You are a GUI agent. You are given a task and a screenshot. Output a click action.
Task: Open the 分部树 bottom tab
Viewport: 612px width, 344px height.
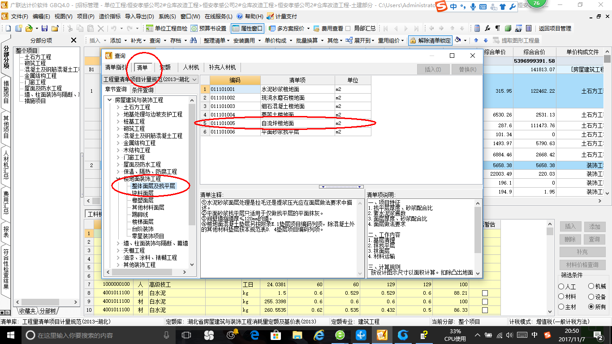[47, 311]
